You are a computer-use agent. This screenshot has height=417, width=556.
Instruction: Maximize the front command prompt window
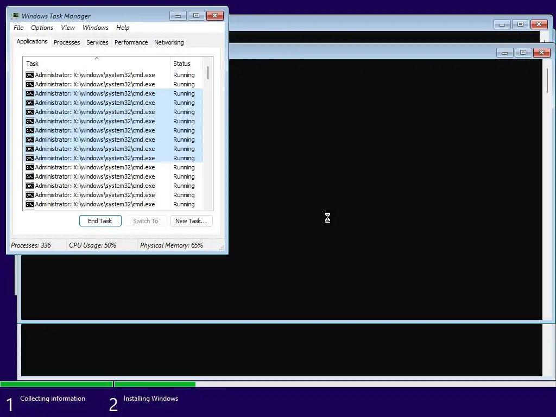(x=523, y=53)
